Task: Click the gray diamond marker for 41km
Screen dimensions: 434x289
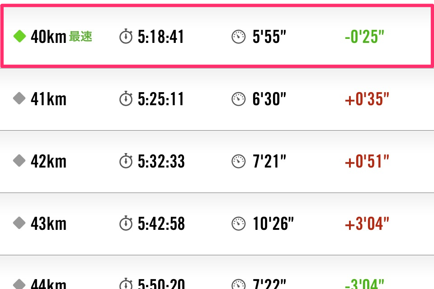Action: [x=19, y=98]
